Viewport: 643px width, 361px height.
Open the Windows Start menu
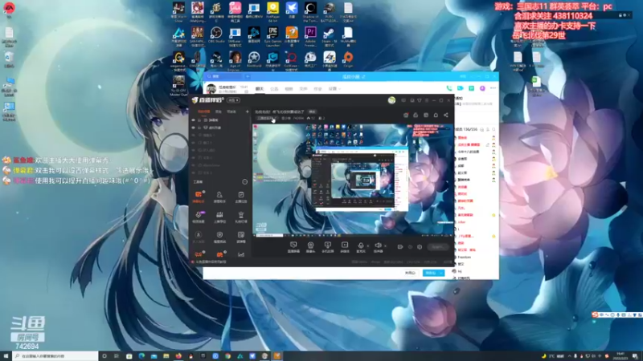click(x=6, y=356)
